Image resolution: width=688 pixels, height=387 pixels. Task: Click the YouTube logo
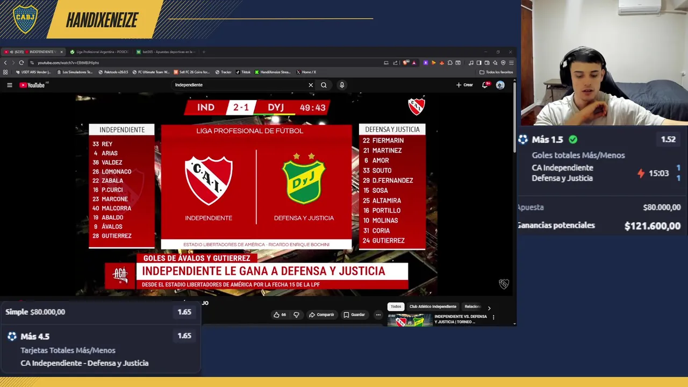[x=33, y=85]
